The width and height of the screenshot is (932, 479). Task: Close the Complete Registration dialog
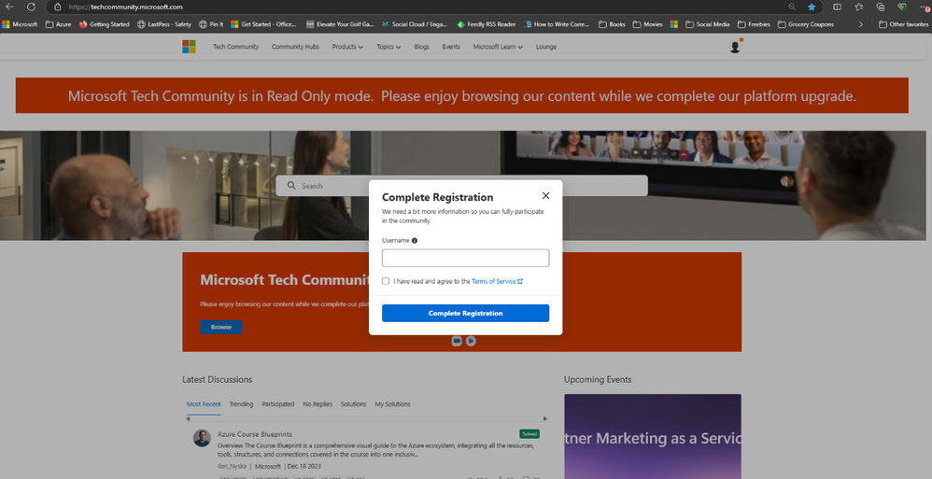pos(545,195)
